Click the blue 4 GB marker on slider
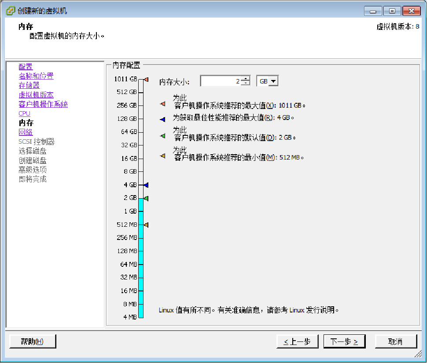Screen dimensions: 427x363 click(x=146, y=185)
